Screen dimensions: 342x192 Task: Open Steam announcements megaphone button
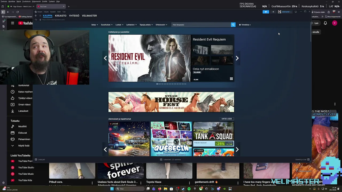pos(266,12)
